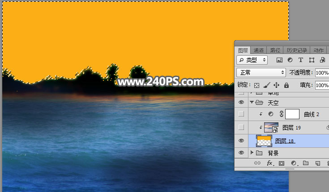Filter layers by text type

[301, 60]
